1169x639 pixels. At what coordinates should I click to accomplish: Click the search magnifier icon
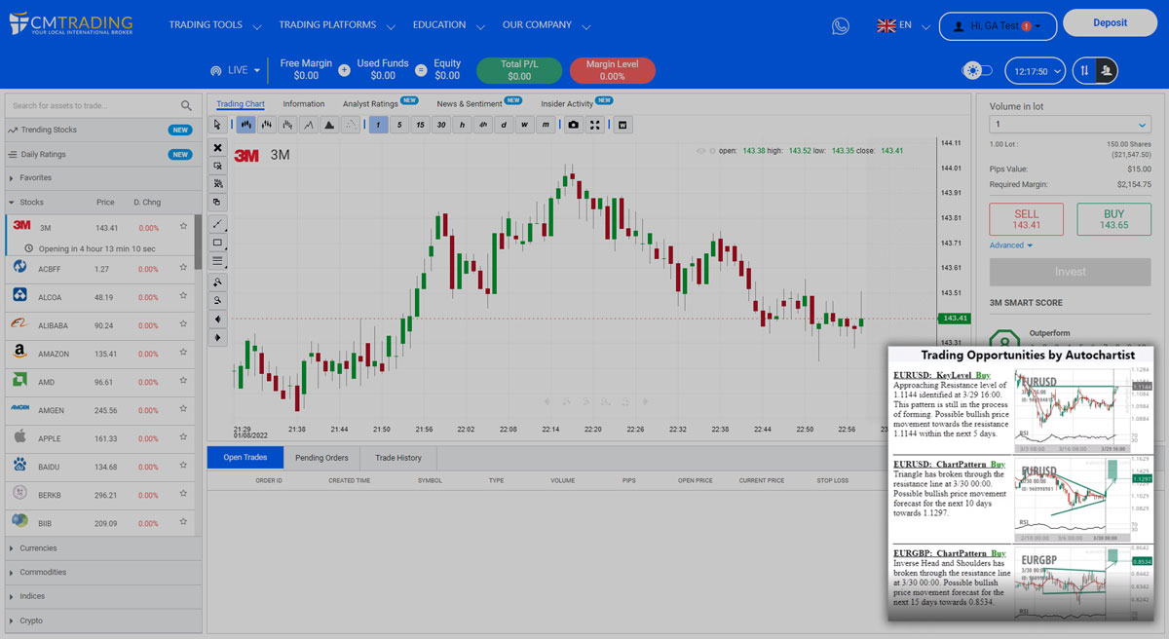186,105
